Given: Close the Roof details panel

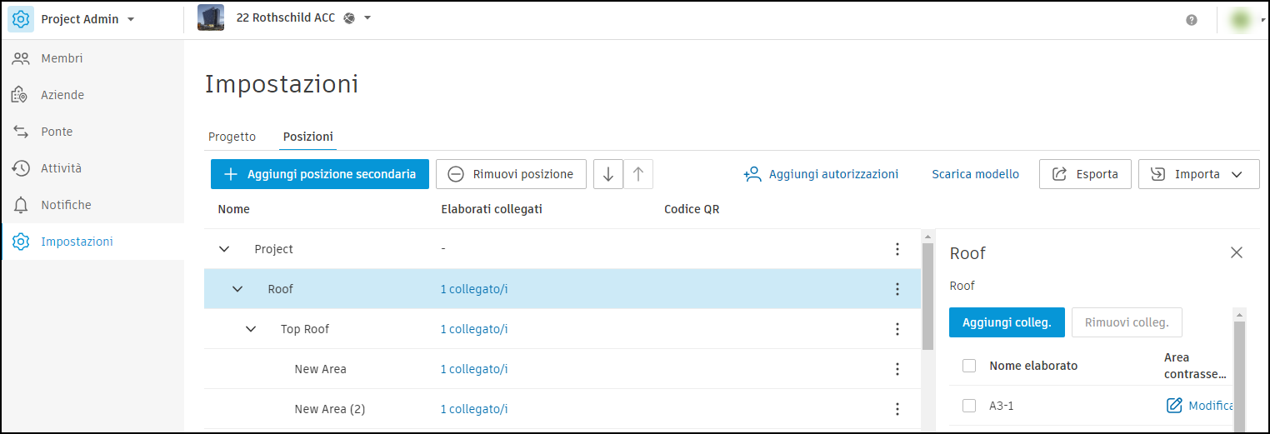Looking at the screenshot, I should point(1237,252).
